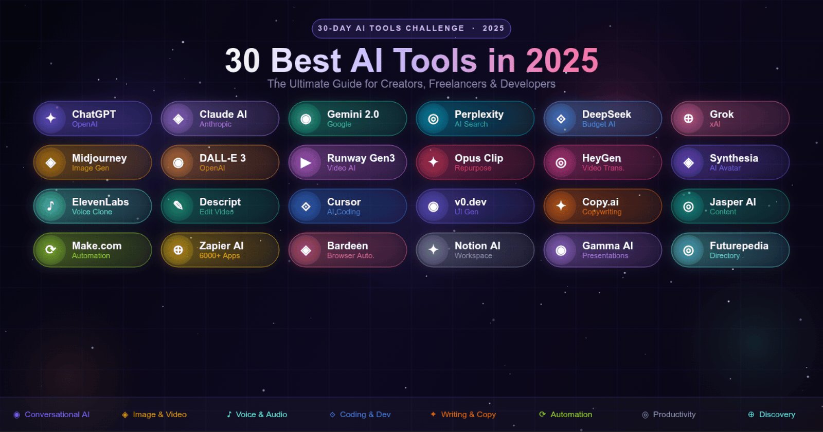
Task: Click the "6000+ Apps" subtitle text
Action: [x=220, y=255]
